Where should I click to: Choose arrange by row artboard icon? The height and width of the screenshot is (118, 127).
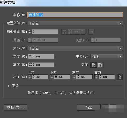[76, 32]
